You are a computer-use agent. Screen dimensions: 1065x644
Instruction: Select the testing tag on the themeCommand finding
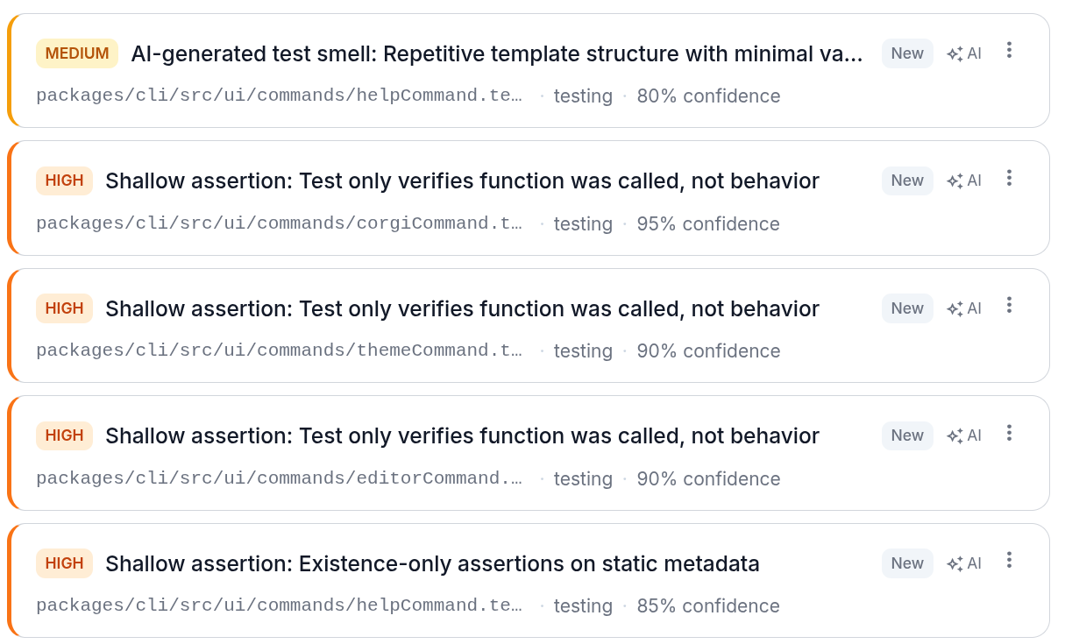[x=583, y=350]
